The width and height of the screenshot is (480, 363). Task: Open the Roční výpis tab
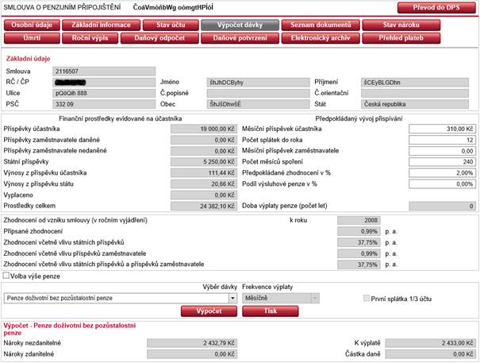[95, 38]
